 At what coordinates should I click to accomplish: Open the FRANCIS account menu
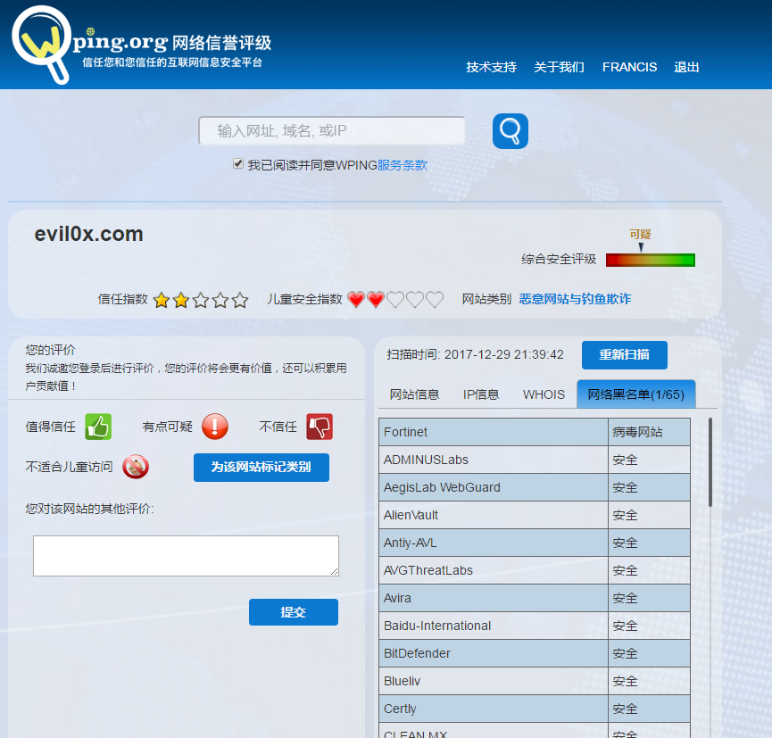tap(630, 67)
